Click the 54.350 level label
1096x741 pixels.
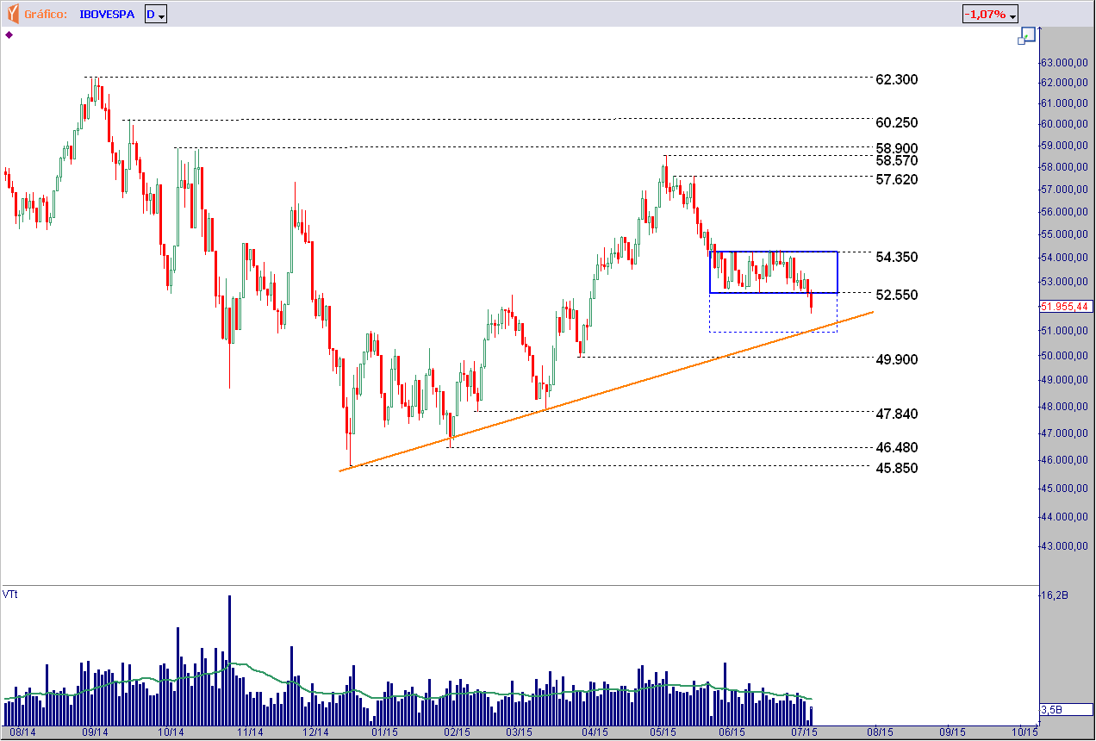click(x=896, y=257)
